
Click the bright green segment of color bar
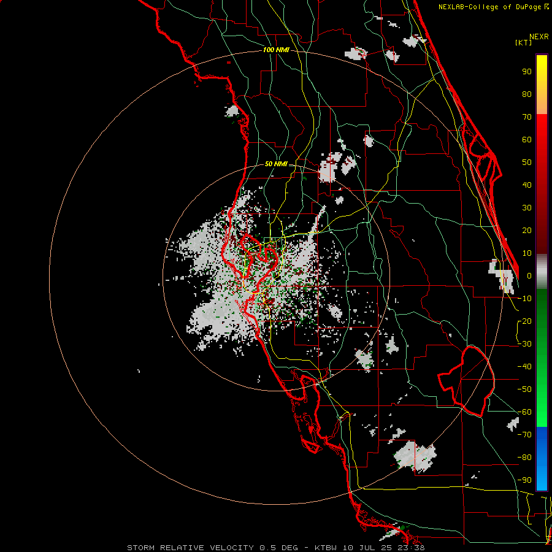tap(542, 358)
